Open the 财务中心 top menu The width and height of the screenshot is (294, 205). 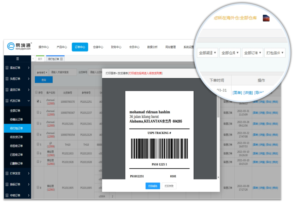point(116,47)
